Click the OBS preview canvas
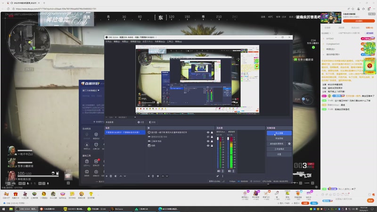Viewport: 377px width, 212px height. pyautogui.click(x=197, y=79)
